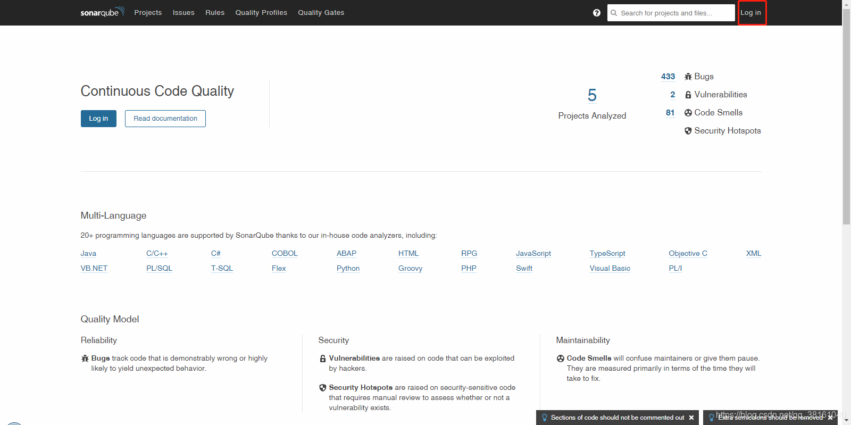Click the 5 projects analyzed number

click(592, 95)
